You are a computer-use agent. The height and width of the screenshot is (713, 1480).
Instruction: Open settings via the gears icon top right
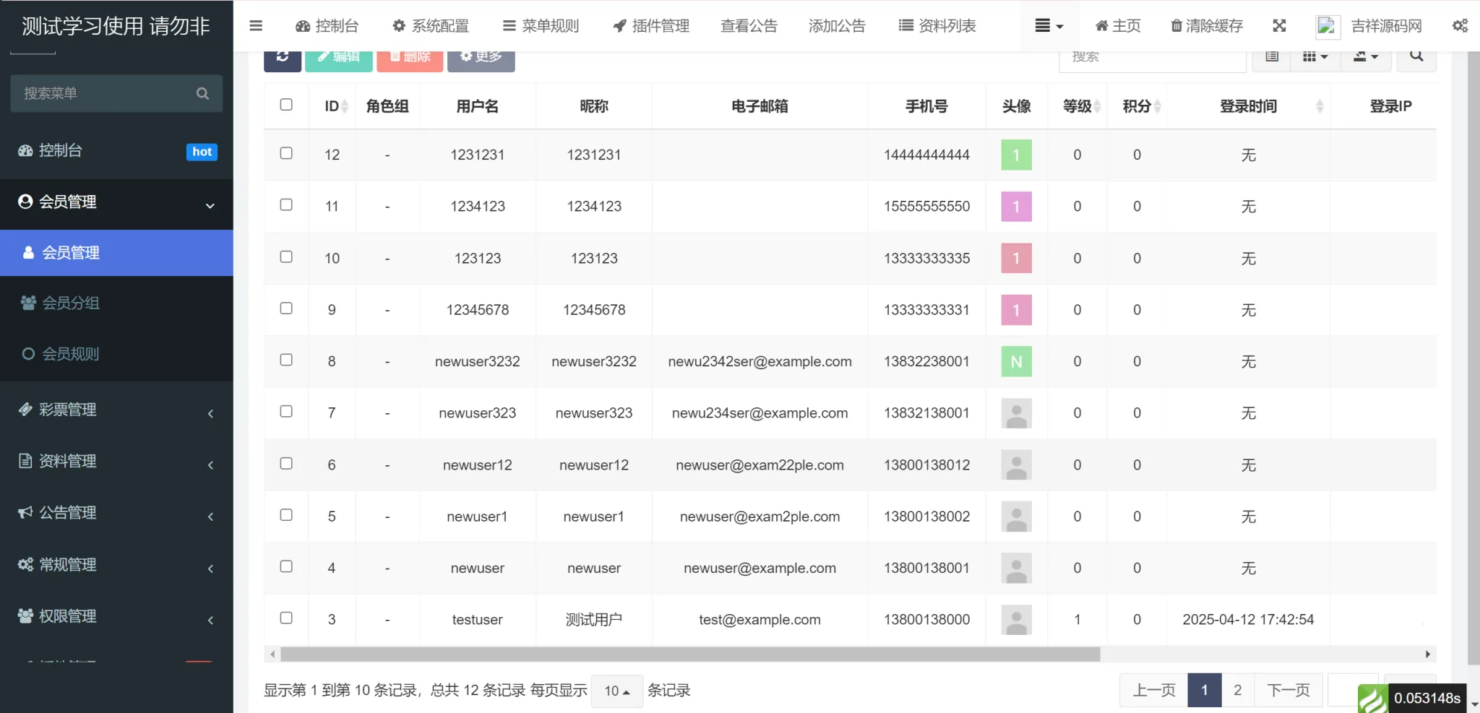(x=1460, y=25)
